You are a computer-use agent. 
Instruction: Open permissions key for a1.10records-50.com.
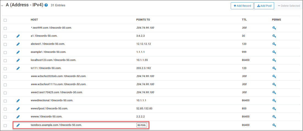[x=274, y=36]
